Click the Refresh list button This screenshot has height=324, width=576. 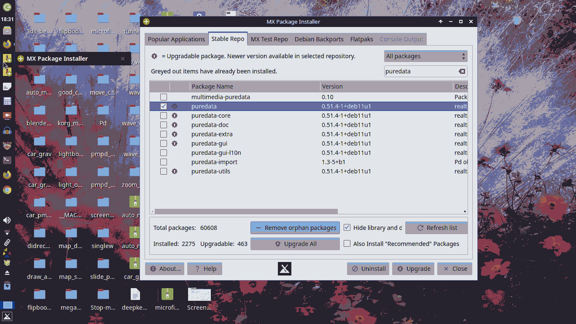click(x=436, y=228)
